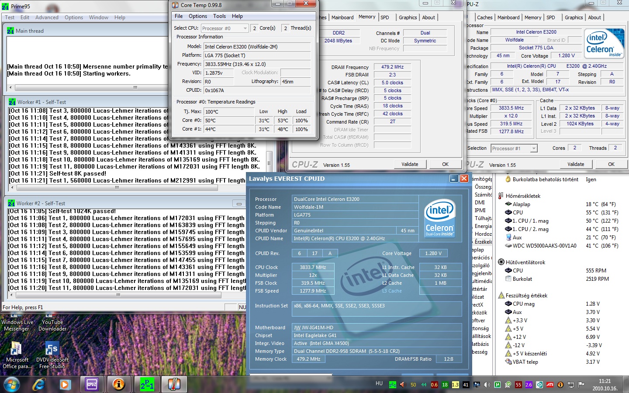Open Windows Media Player taskbar icon

[x=65, y=384]
